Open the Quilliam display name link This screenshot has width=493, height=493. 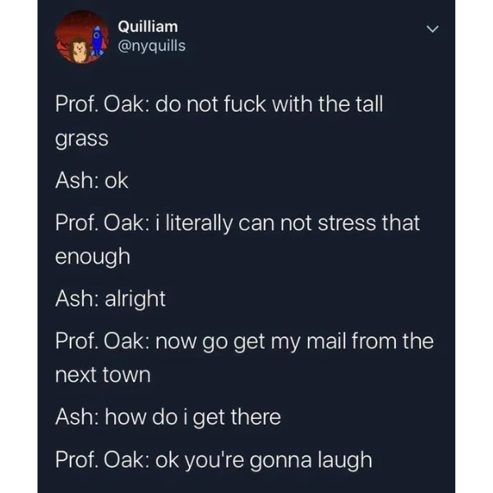point(148,26)
